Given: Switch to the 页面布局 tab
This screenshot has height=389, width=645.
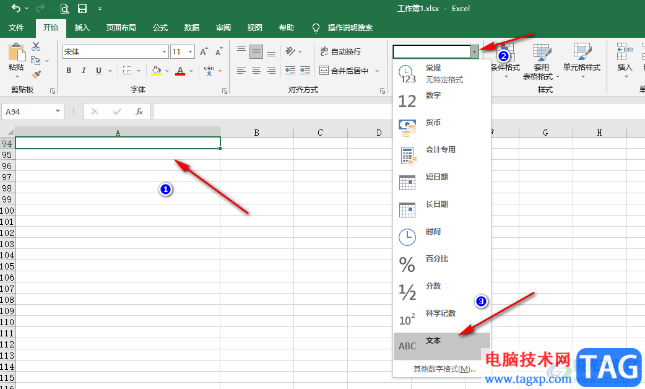Looking at the screenshot, I should point(121,28).
